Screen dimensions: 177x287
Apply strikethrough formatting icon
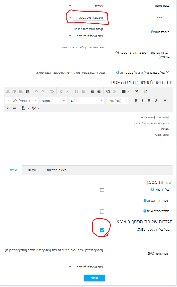click(156, 100)
